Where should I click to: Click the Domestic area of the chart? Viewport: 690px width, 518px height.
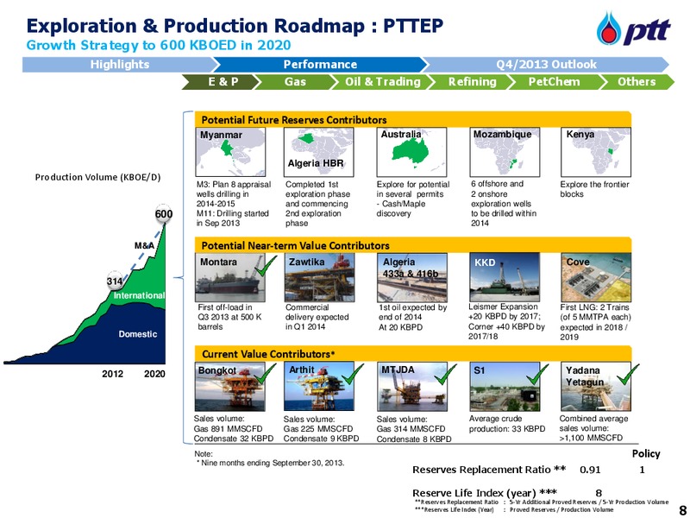click(x=138, y=334)
